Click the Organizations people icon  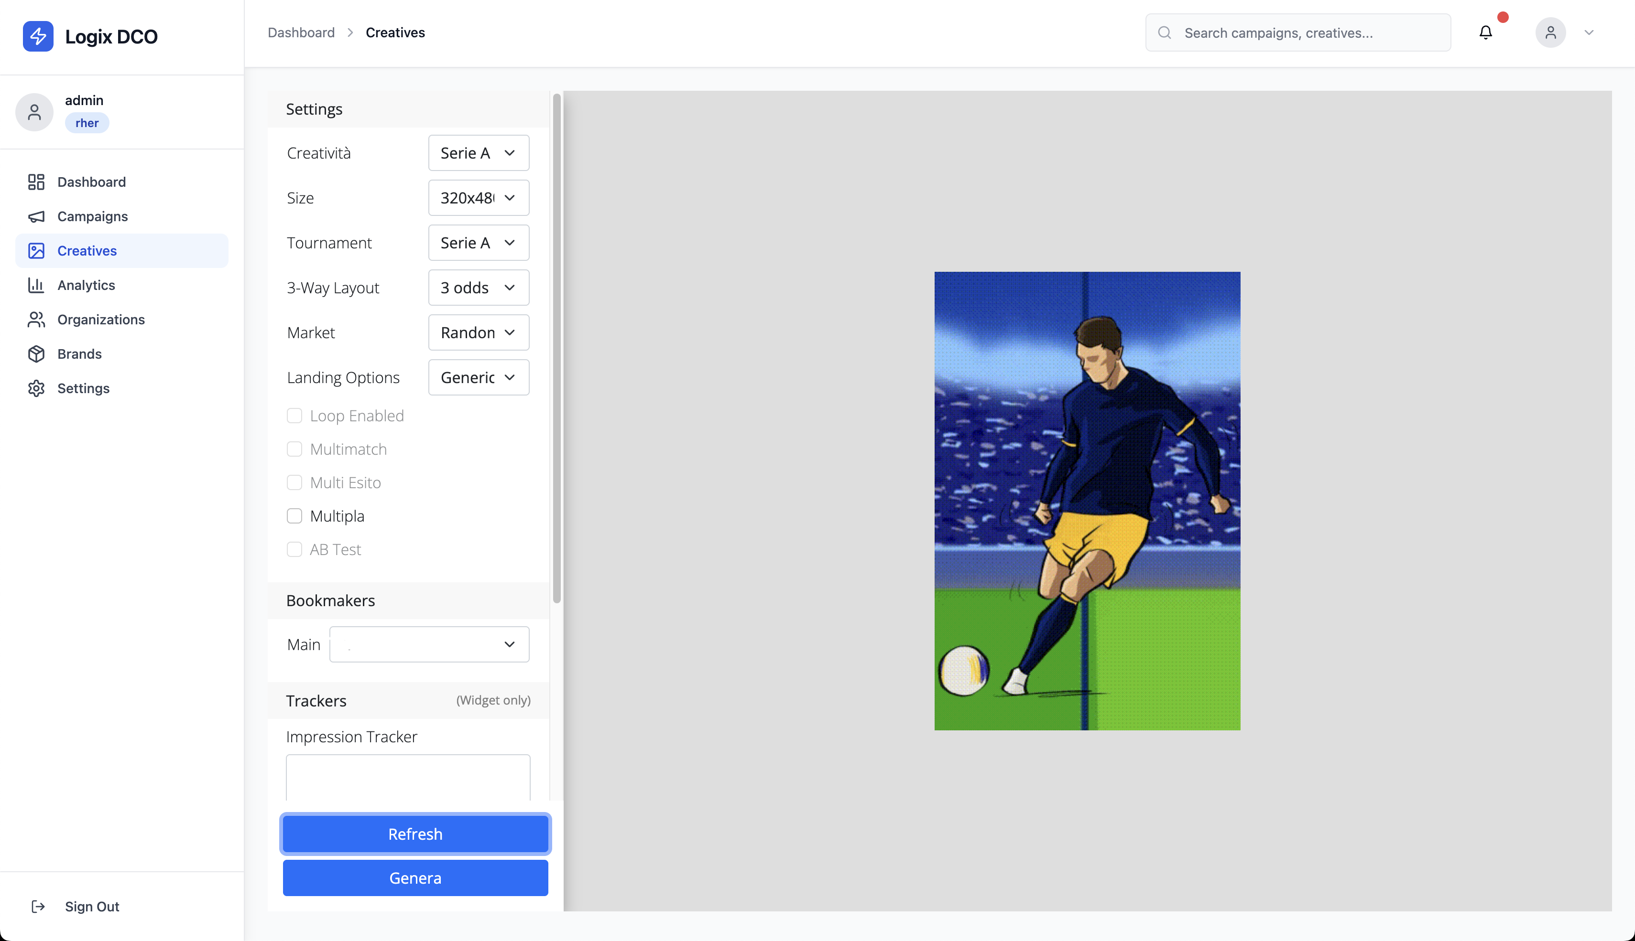(x=36, y=319)
